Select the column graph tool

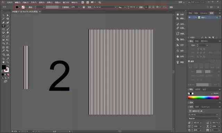pos(8,55)
